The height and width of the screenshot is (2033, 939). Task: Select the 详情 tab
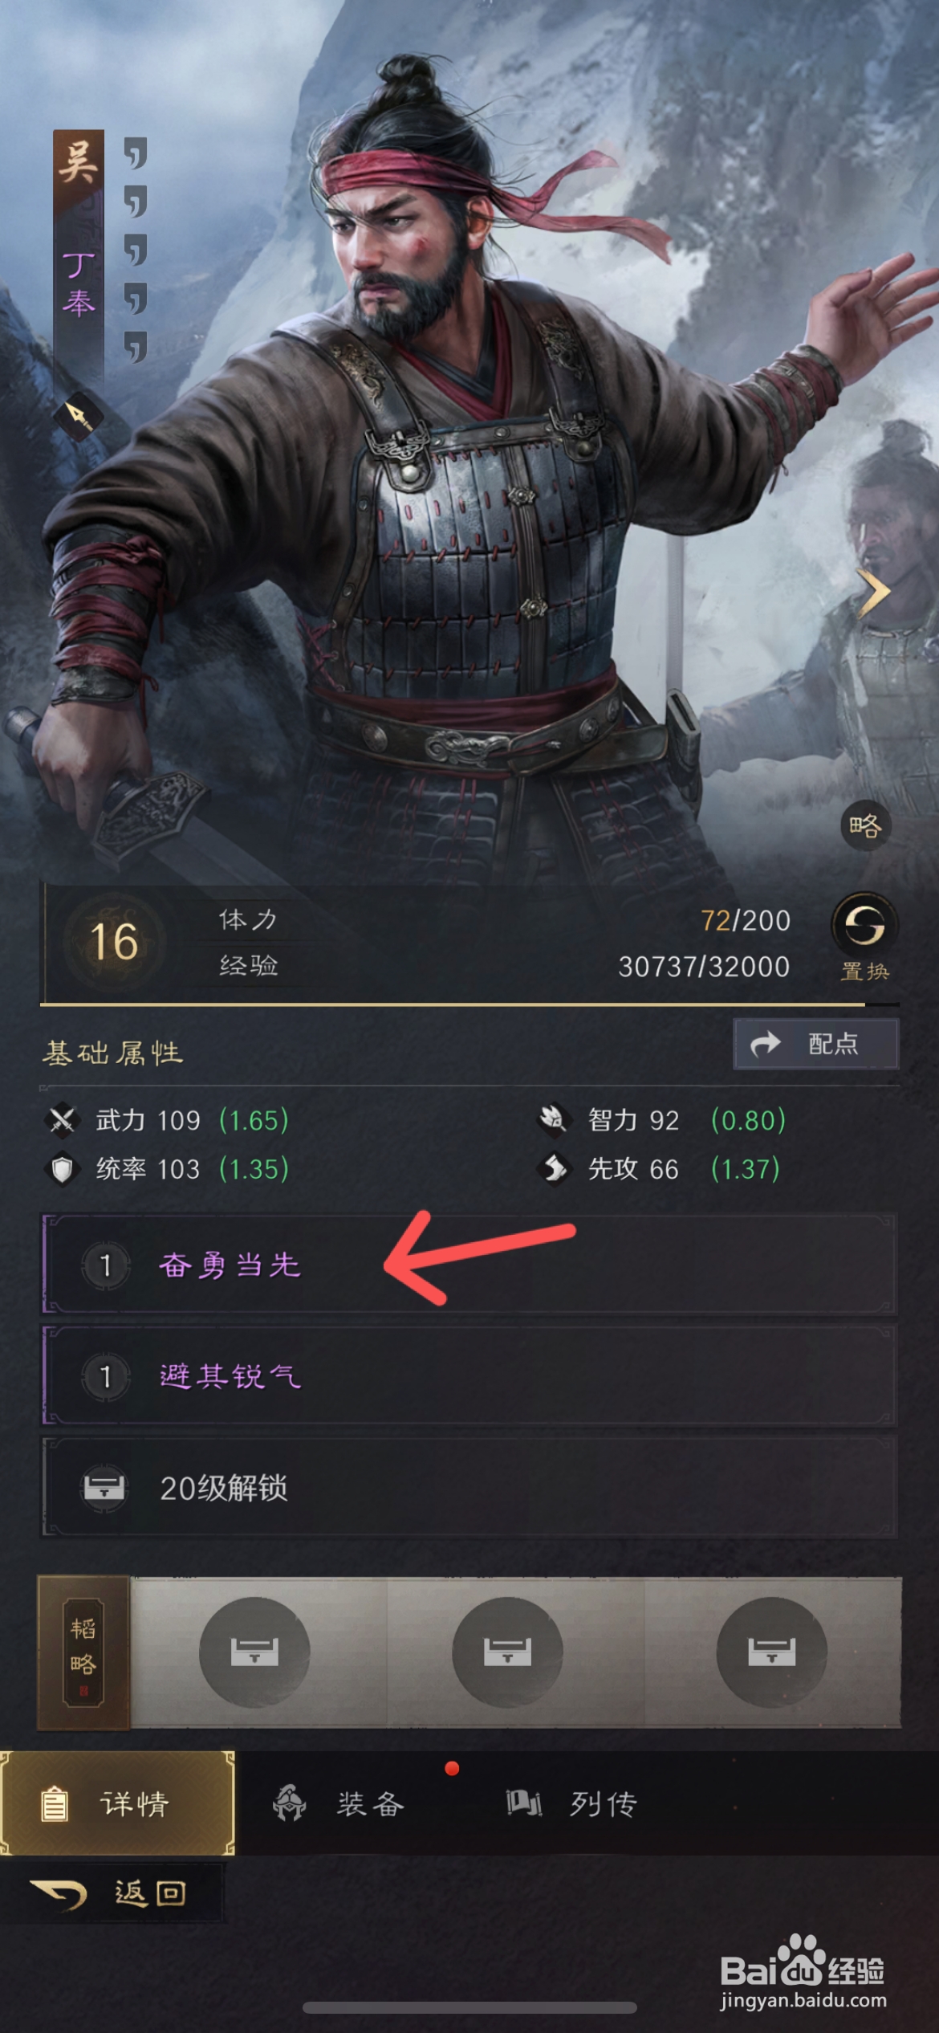[x=117, y=1803]
